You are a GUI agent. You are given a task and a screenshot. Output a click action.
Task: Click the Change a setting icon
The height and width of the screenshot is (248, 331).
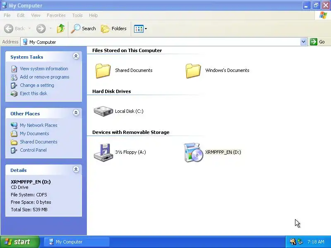click(x=14, y=86)
